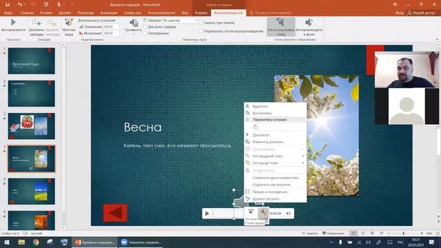The height and width of the screenshot is (248, 441).
Task: Choose Сохранить мультимедиа как in context menu
Action: pos(276,178)
